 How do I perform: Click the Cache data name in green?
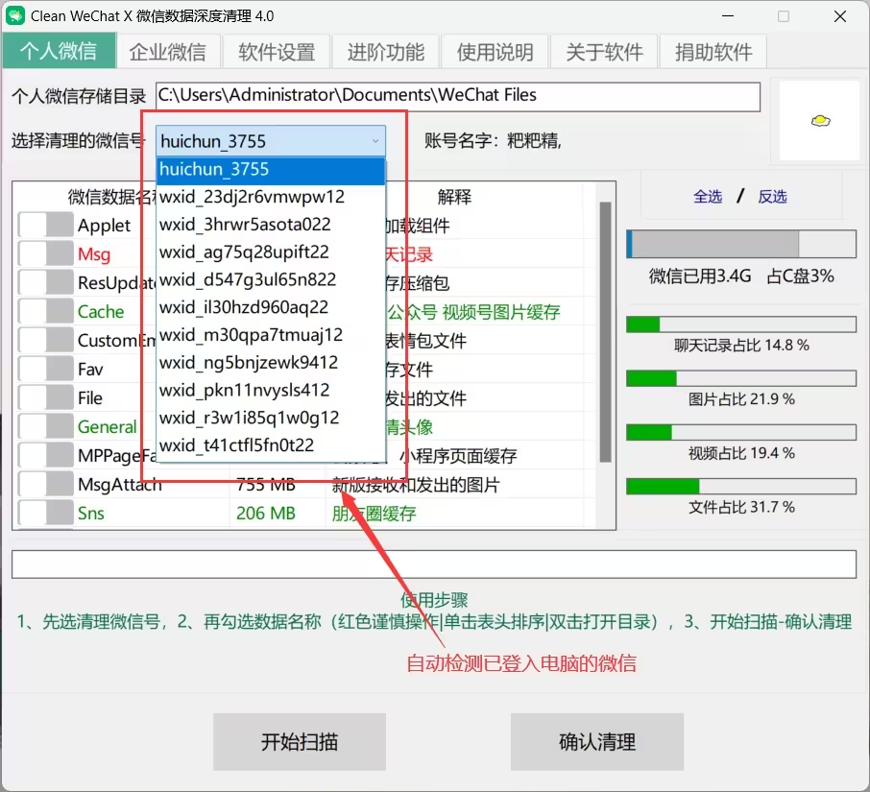click(x=101, y=312)
